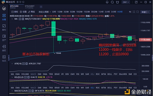
Task: Open the 套利 arbitrage sidebar icon
Action: (4, 28)
